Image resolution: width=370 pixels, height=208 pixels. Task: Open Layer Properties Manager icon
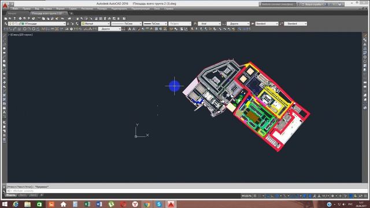[6, 24]
